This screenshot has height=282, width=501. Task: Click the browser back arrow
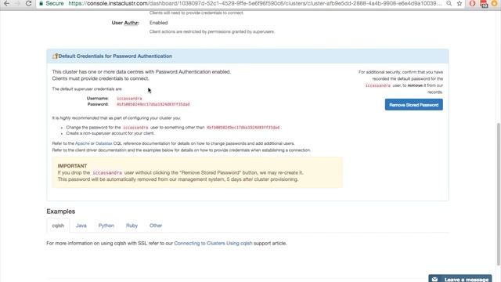pyautogui.click(x=6, y=3)
